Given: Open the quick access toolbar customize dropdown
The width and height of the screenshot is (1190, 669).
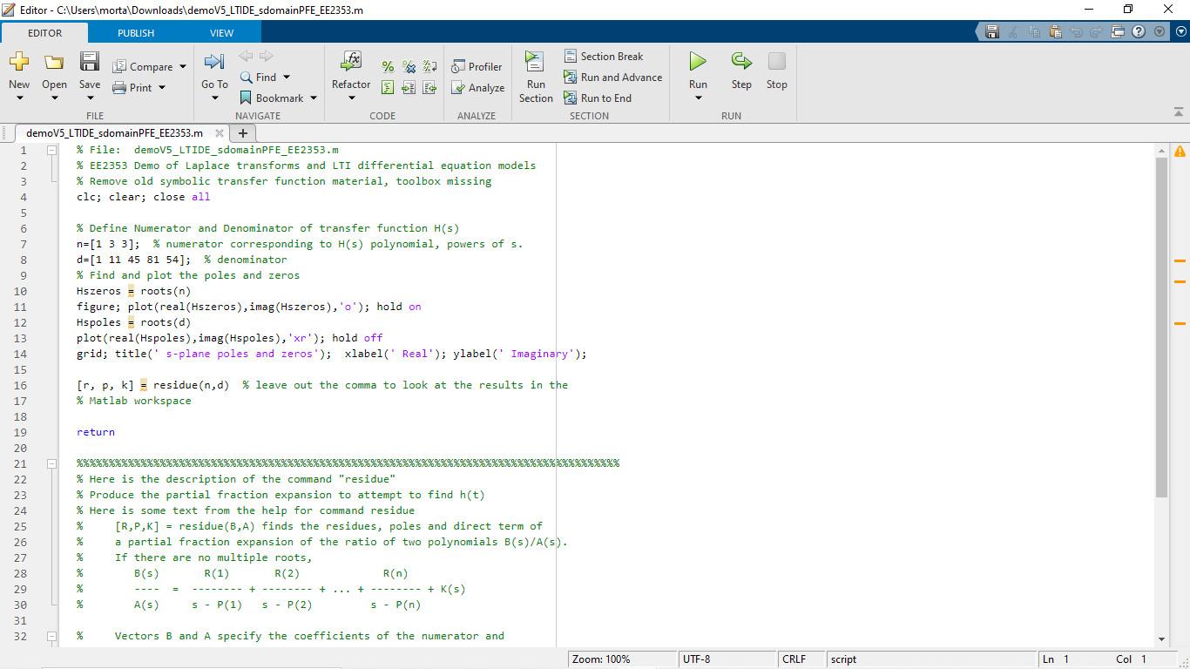Looking at the screenshot, I should click(1160, 31).
